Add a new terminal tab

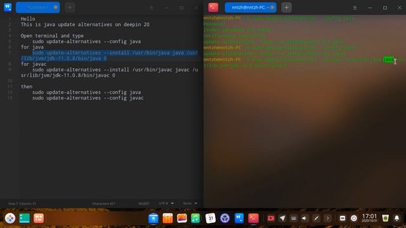[x=286, y=8]
